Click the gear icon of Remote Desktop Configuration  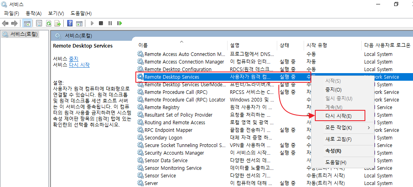pos(140,70)
